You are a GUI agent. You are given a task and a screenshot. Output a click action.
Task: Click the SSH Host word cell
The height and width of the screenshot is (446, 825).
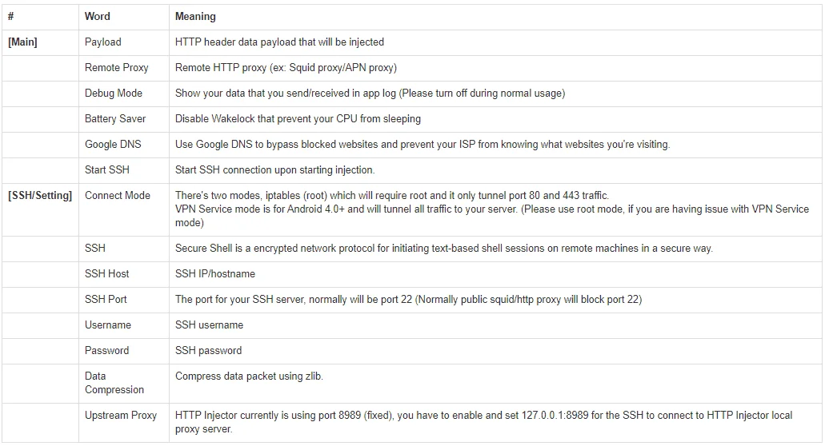pyautogui.click(x=106, y=273)
